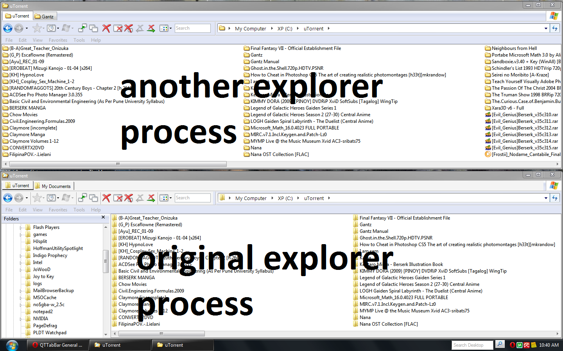The width and height of the screenshot is (563, 351).
Task: Click green-arrow new window icon in My Documents-tab window
Action: [x=82, y=198]
